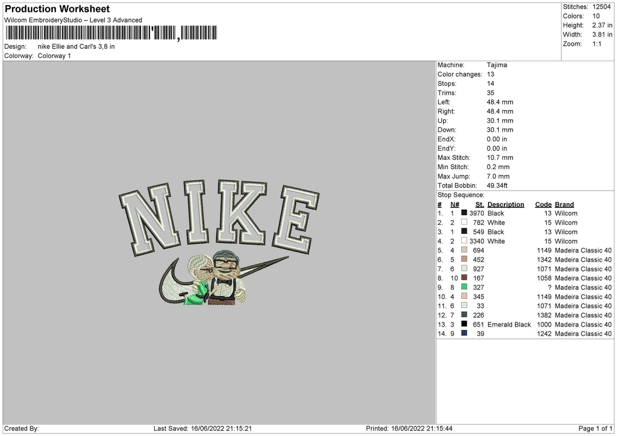Click the slate gray swatch with 226 stitches
This screenshot has width=617, height=436.
point(464,315)
